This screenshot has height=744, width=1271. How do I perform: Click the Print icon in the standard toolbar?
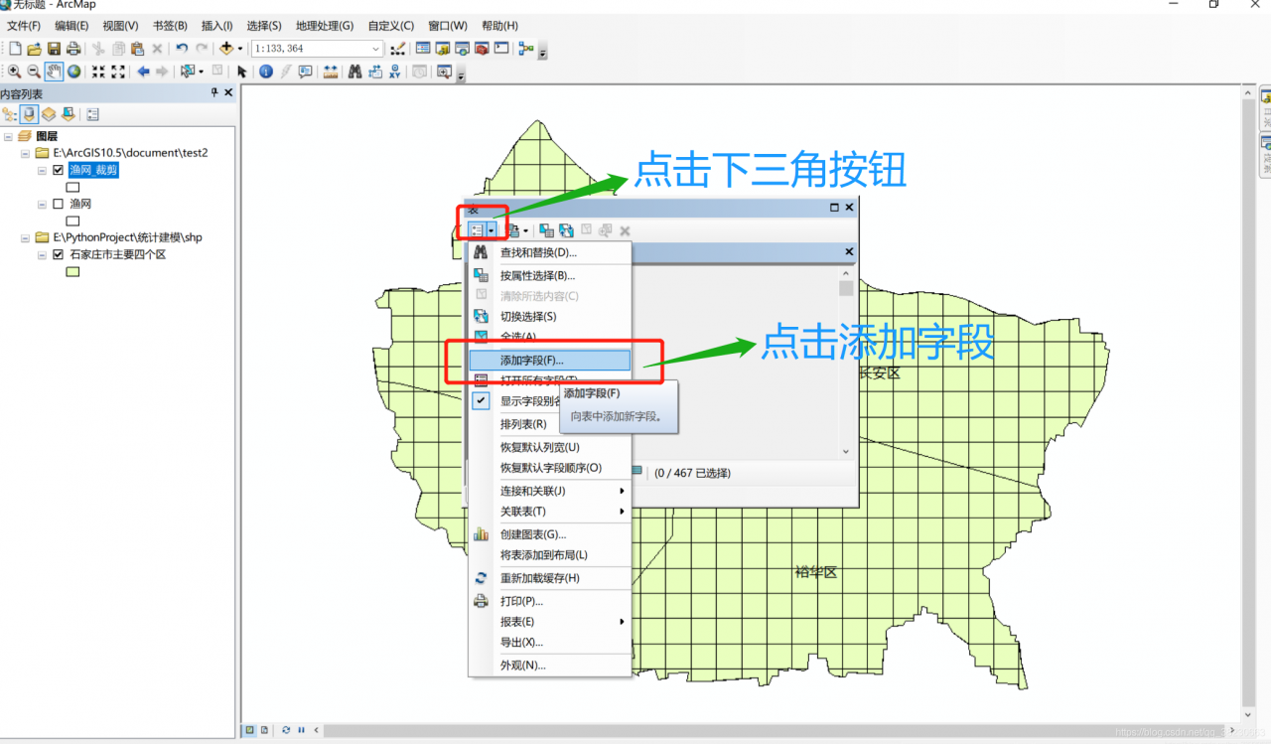(73, 48)
